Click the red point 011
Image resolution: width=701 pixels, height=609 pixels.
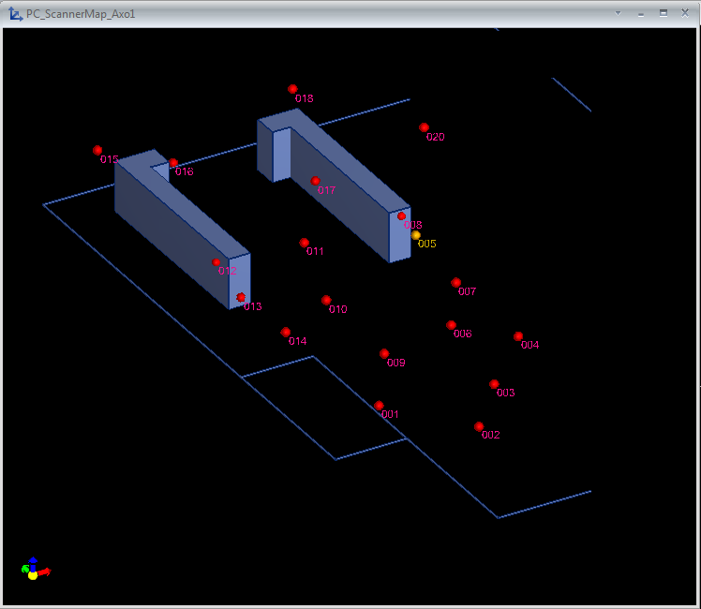(x=304, y=243)
